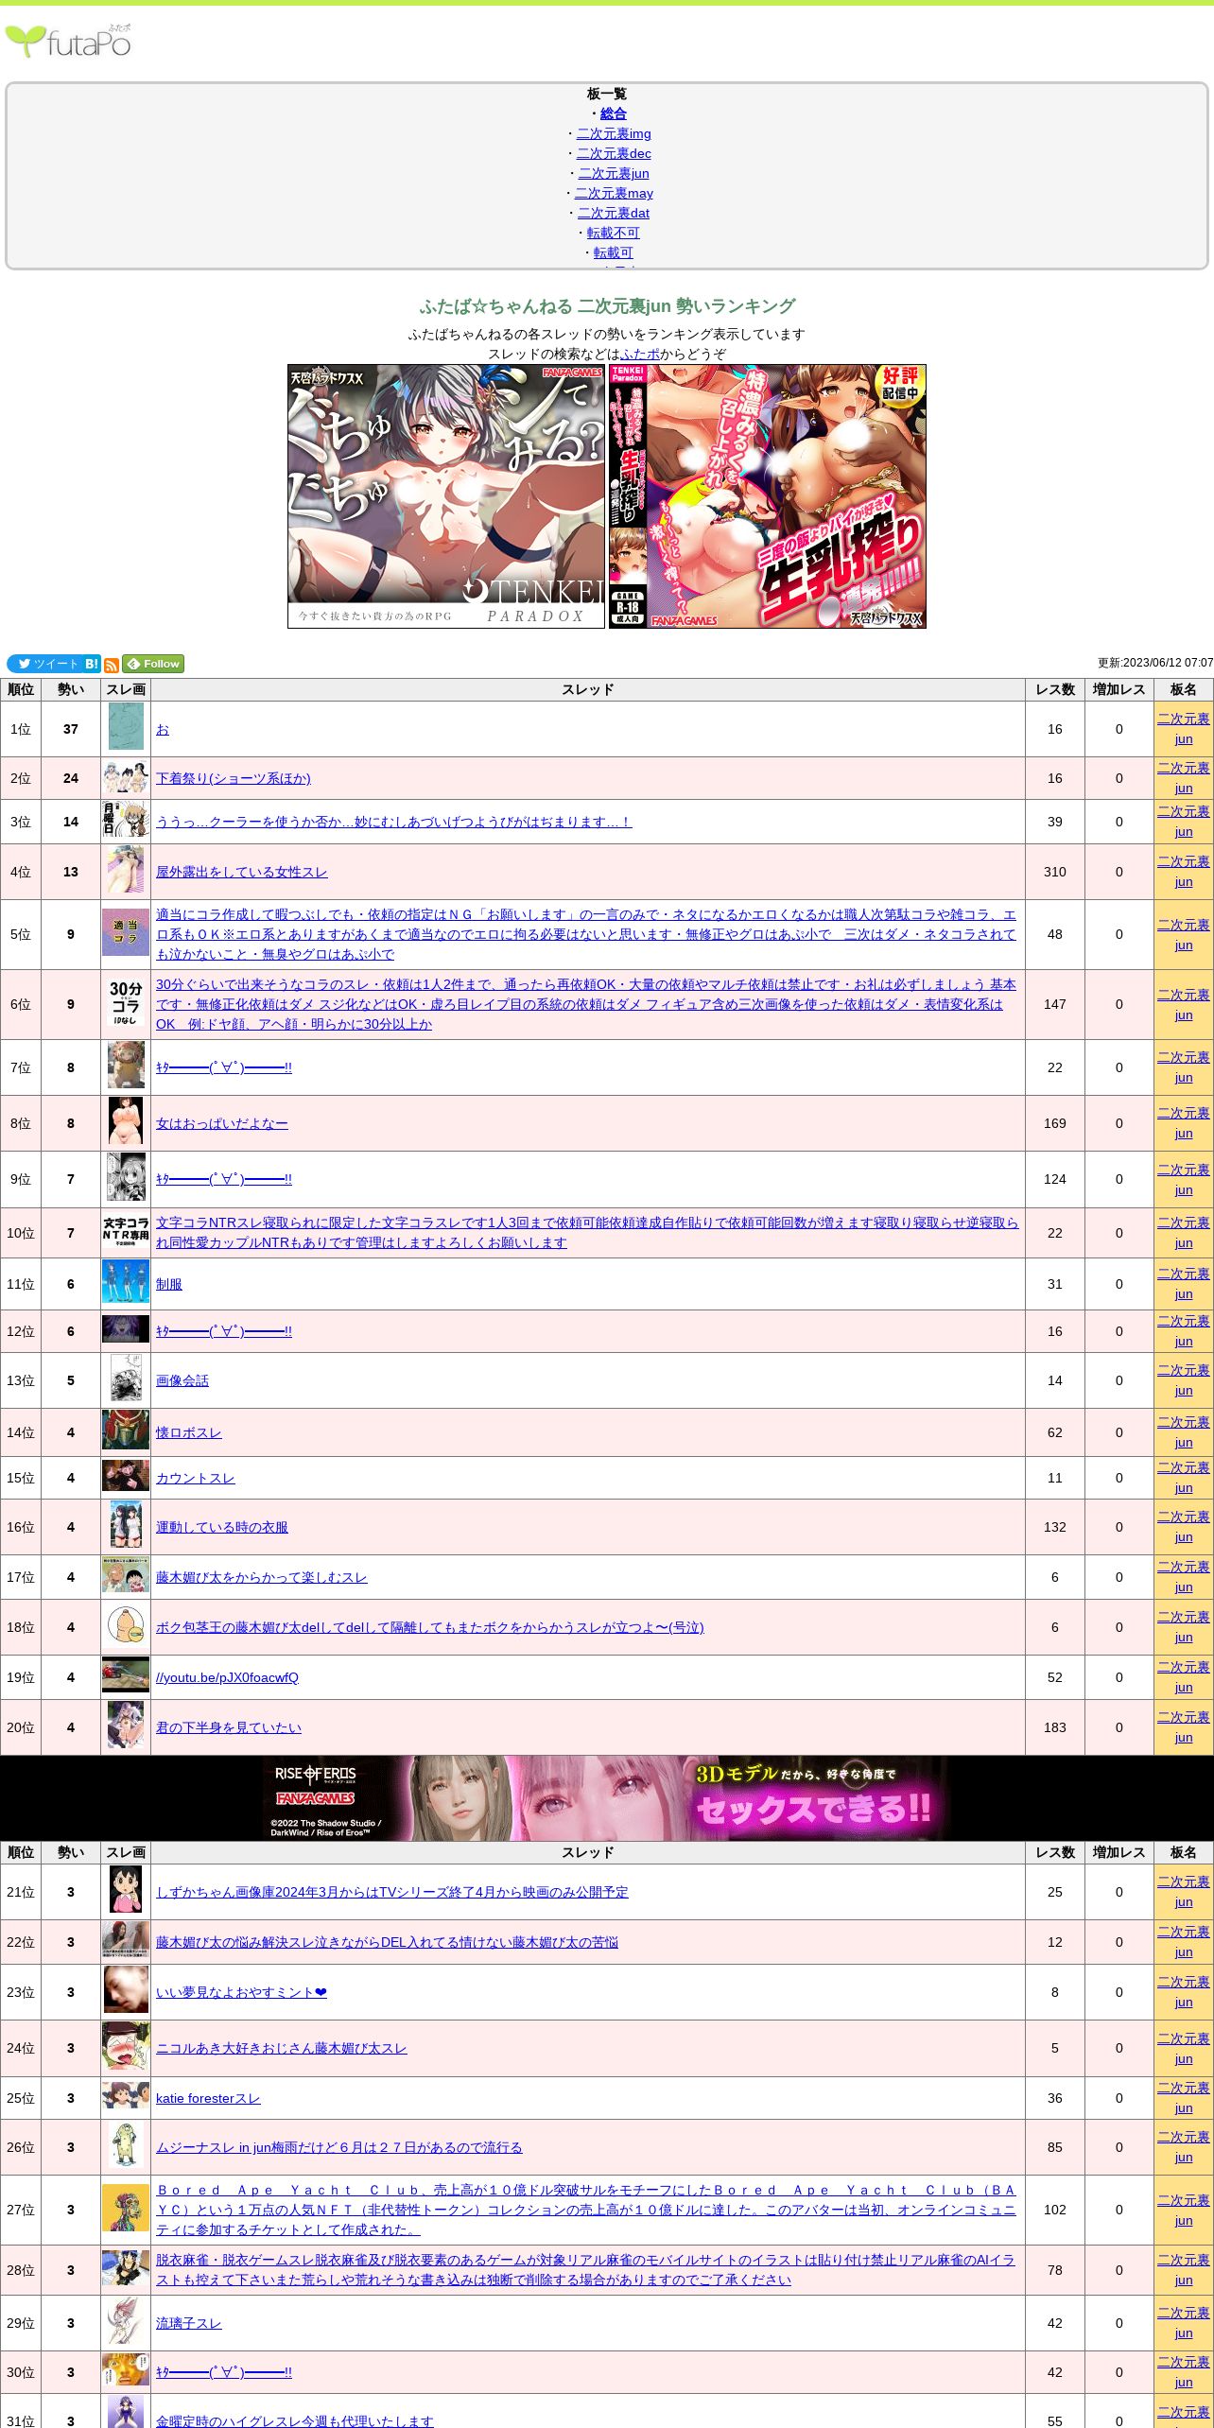Open the ううっ…クーラーを使うか否か thread
This screenshot has height=2428, width=1214.
[393, 822]
